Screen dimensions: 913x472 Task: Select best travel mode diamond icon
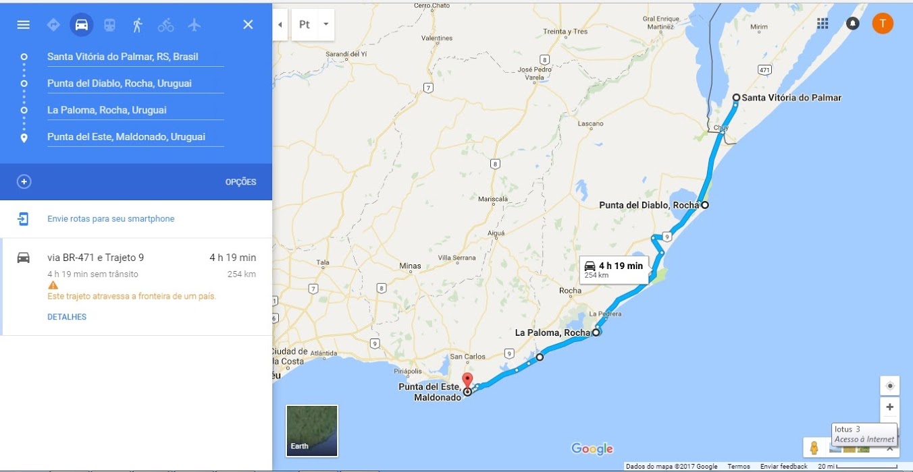[53, 25]
